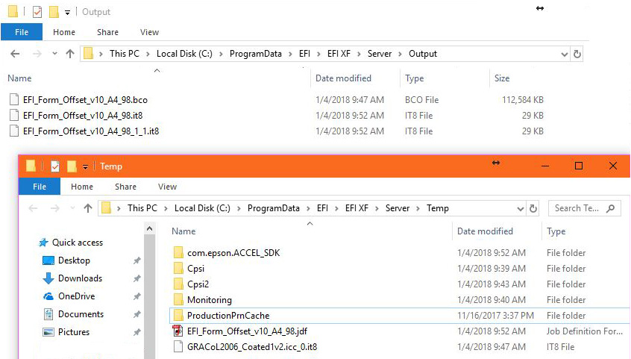Switch to the Share tab in the Output window
Screen dimensions: 631x359
click(108, 32)
